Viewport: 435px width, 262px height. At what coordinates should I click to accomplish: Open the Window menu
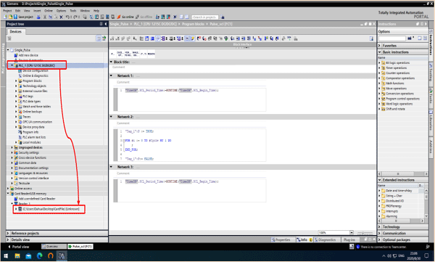coord(85,11)
